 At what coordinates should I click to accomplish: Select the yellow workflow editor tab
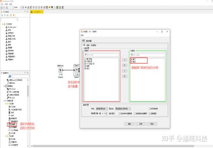tap(37, 12)
